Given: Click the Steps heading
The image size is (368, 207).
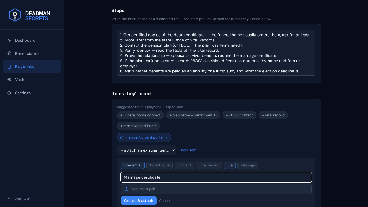Looking at the screenshot, I should tap(118, 11).
